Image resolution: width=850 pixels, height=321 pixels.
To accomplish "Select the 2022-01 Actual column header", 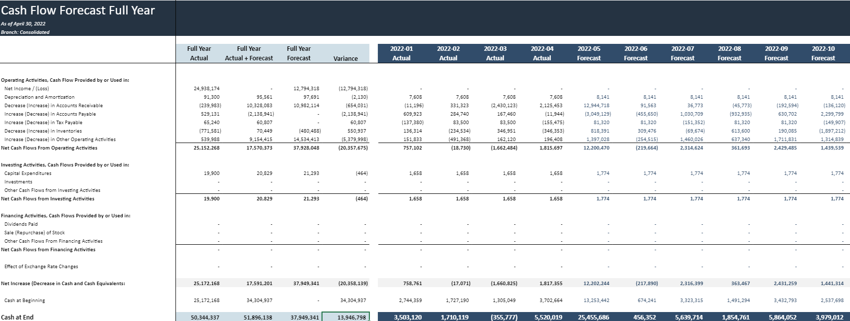I will 401,53.
